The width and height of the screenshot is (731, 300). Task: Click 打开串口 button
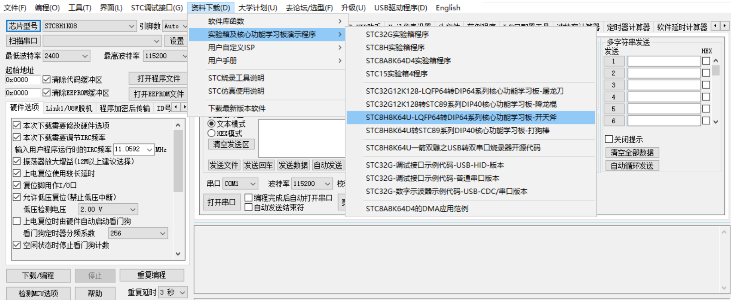(221, 202)
